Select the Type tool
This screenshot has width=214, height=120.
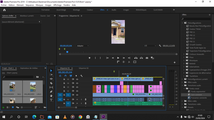tap(51, 100)
